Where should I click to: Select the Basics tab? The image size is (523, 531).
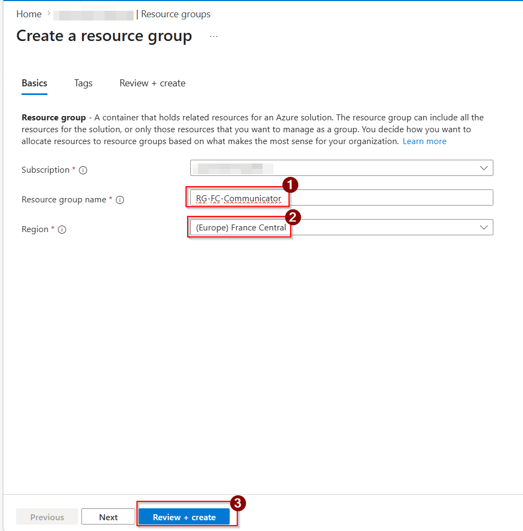(35, 83)
